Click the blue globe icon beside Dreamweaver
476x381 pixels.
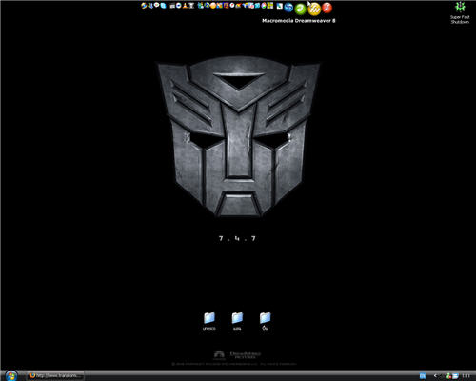click(x=288, y=7)
